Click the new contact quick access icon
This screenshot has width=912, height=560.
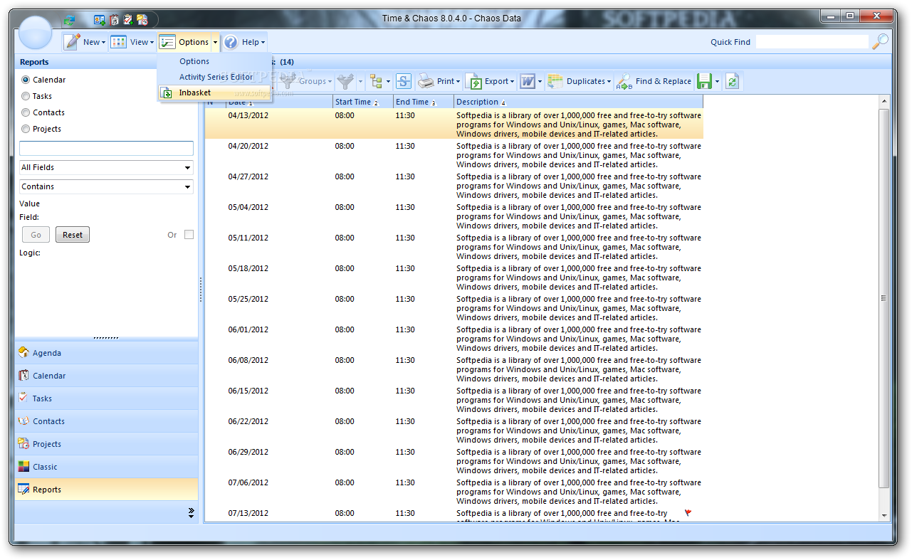click(100, 20)
